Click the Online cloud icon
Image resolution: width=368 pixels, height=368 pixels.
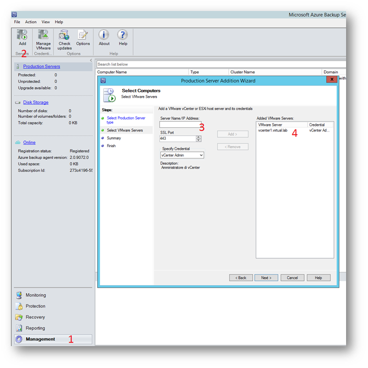point(18,143)
